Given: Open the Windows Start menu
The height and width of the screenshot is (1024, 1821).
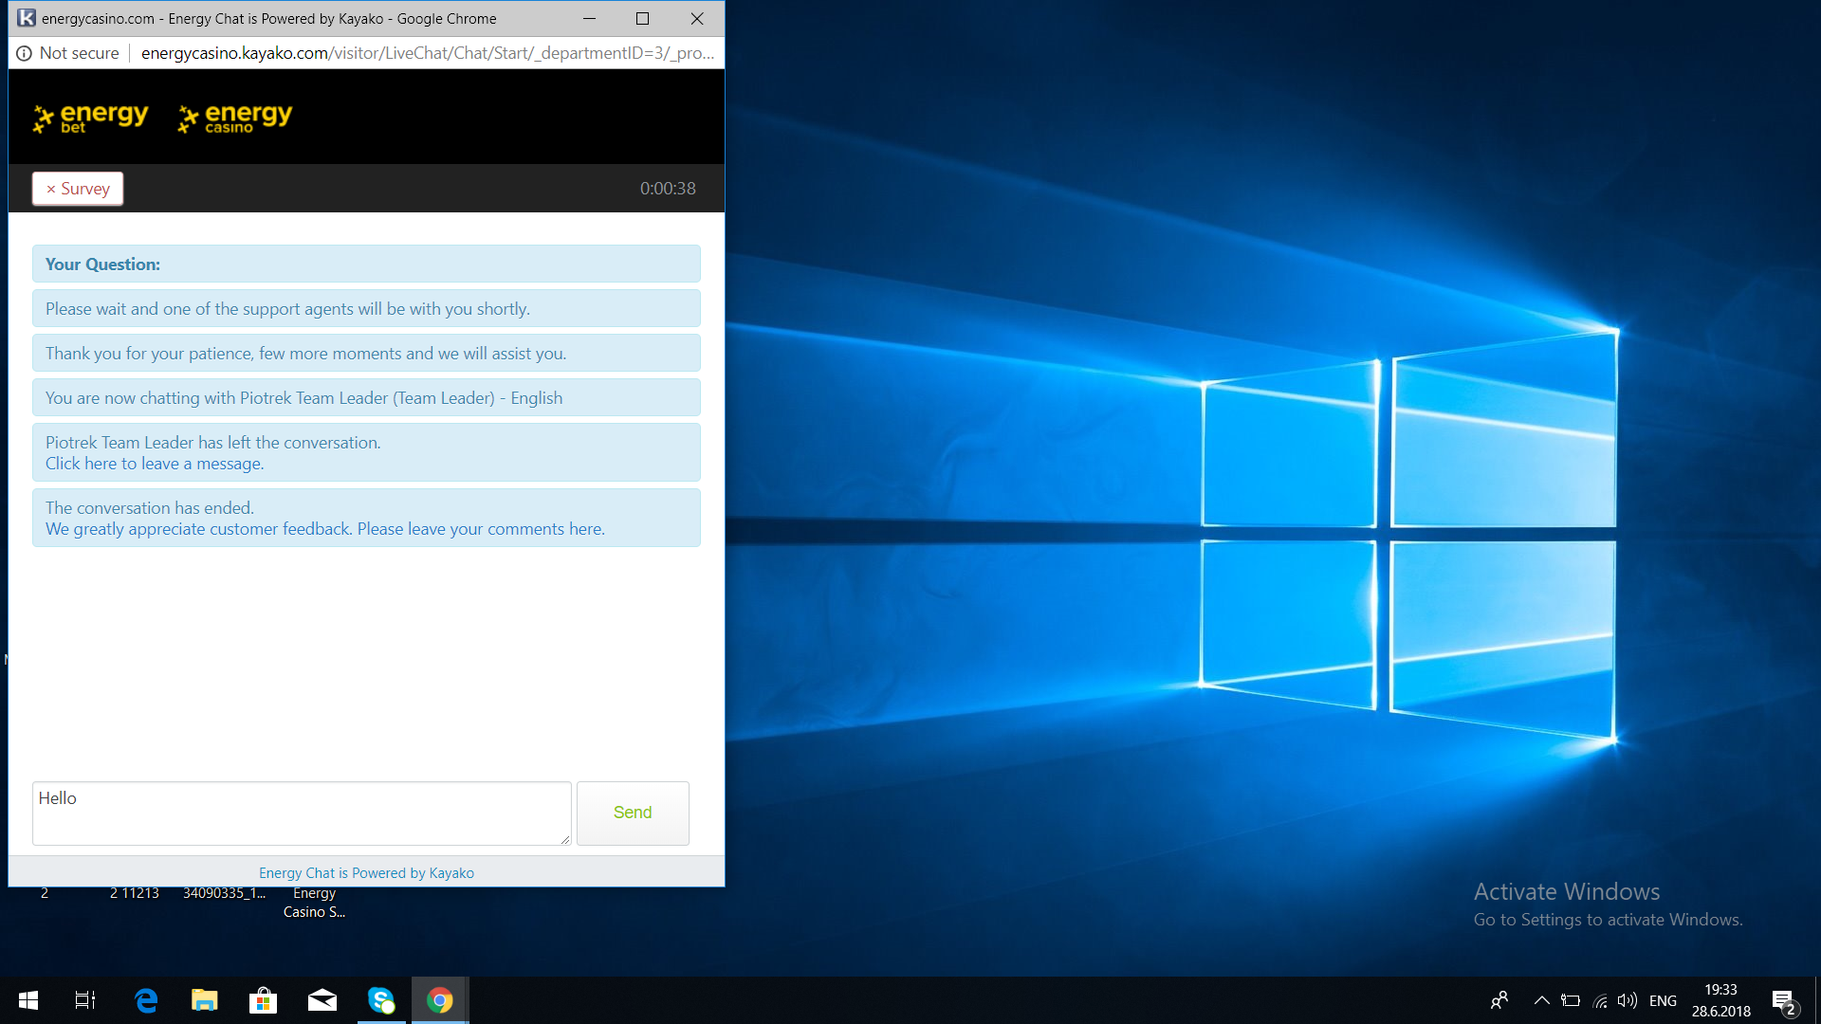Looking at the screenshot, I should tap(28, 1000).
